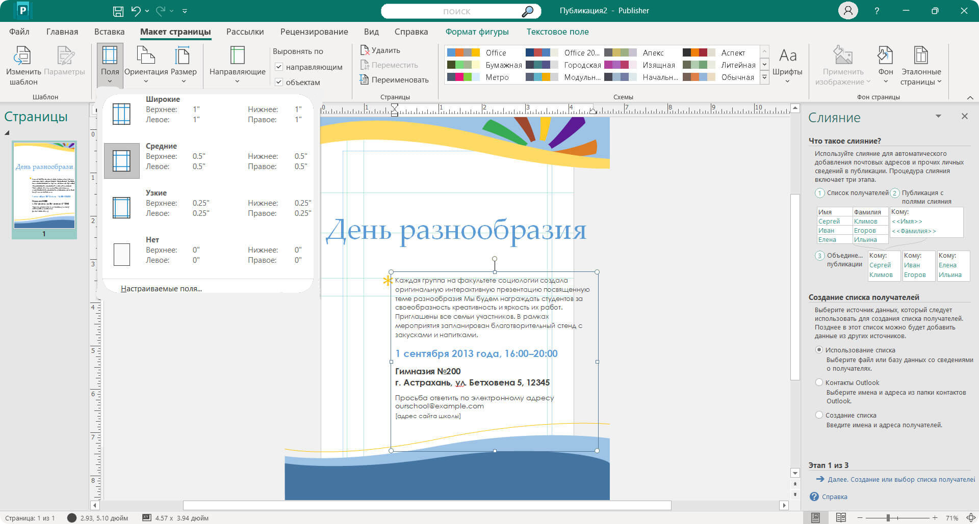Click the title День разнообразия
The image size is (979, 524).
pos(456,230)
